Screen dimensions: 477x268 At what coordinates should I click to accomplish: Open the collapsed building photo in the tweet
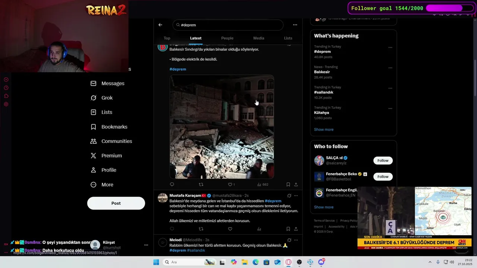[222, 127]
